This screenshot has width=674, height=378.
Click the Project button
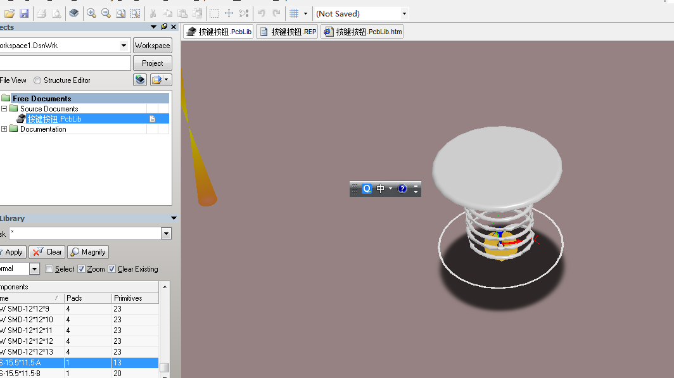(152, 63)
